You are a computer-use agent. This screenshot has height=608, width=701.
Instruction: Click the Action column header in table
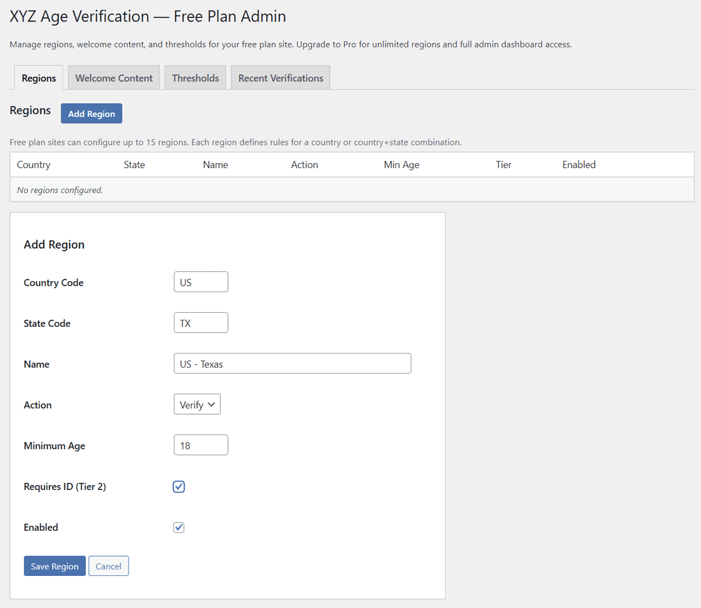coord(304,165)
